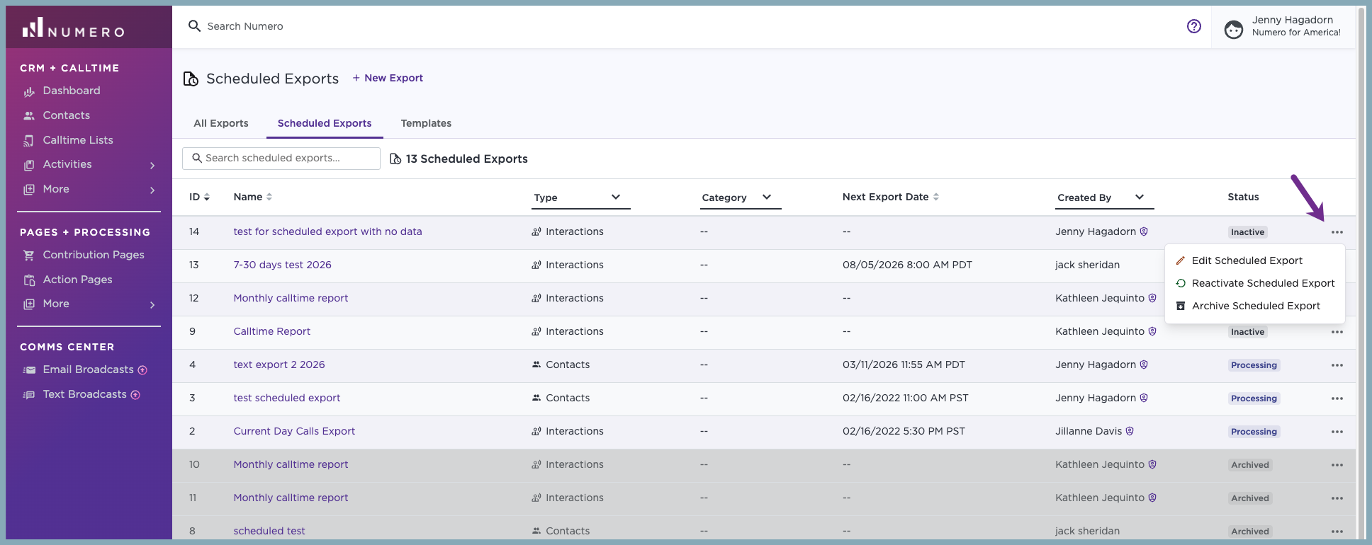Image resolution: width=1372 pixels, height=545 pixels.
Task: Click the page's vertical scrollbar
Action: point(1361,272)
